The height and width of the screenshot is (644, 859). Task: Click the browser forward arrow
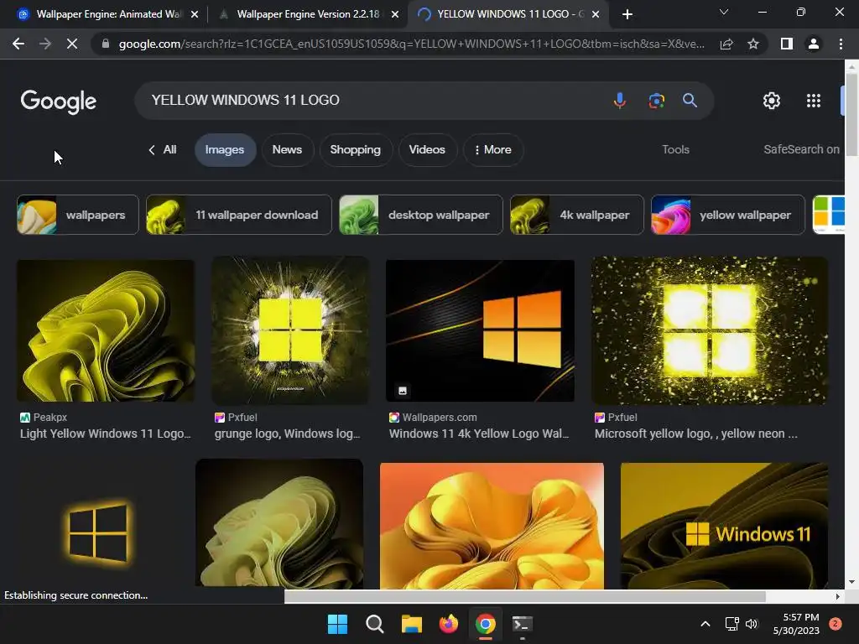(45, 44)
